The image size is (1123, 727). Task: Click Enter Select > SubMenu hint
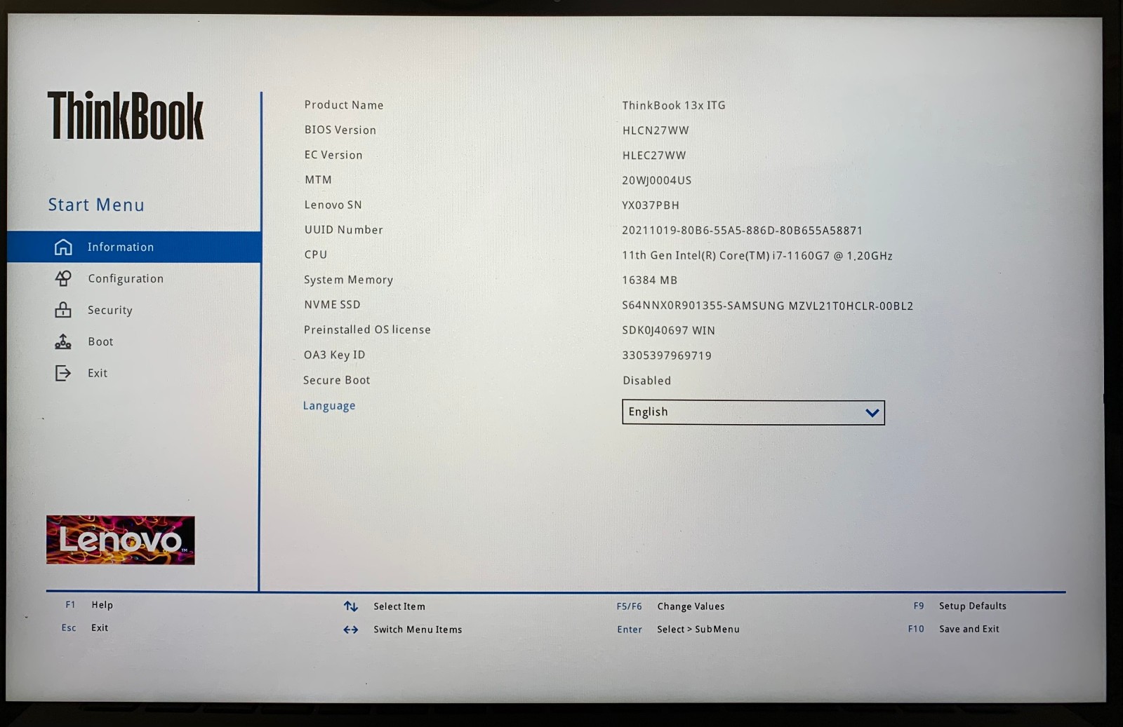(x=678, y=630)
